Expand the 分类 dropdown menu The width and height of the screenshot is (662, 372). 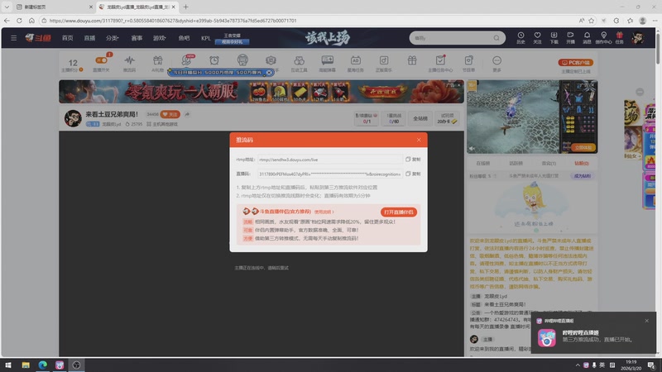click(113, 38)
